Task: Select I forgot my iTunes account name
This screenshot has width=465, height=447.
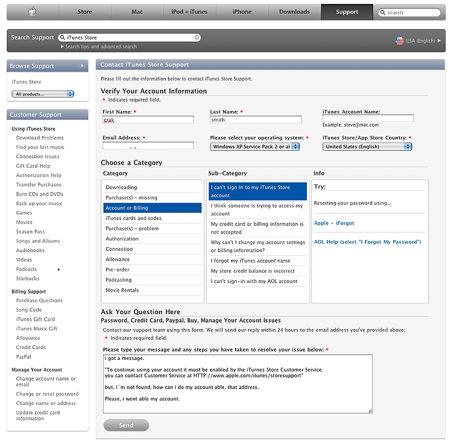Action: 258,261
